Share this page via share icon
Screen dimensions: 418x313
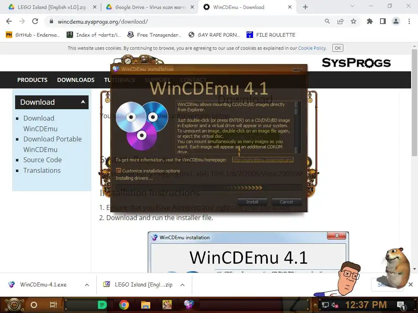(340, 21)
